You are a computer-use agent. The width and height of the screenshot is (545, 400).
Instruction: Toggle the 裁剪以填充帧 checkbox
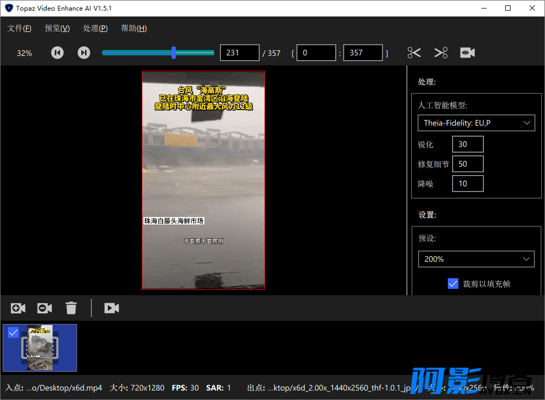tap(453, 284)
